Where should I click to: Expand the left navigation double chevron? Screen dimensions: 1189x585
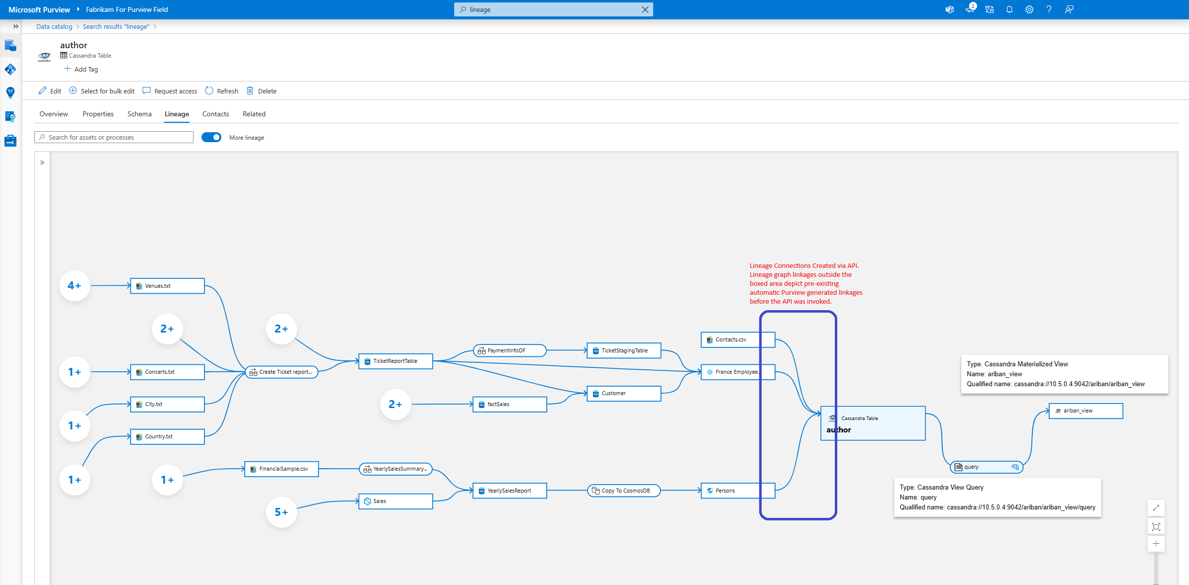15,26
